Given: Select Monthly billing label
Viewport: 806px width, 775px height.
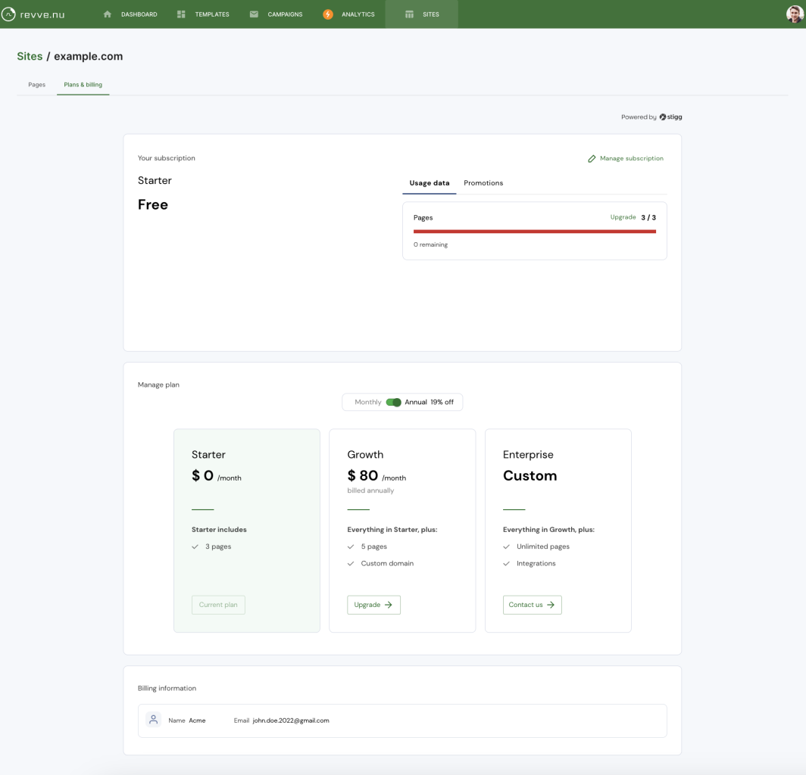Looking at the screenshot, I should tap(367, 402).
